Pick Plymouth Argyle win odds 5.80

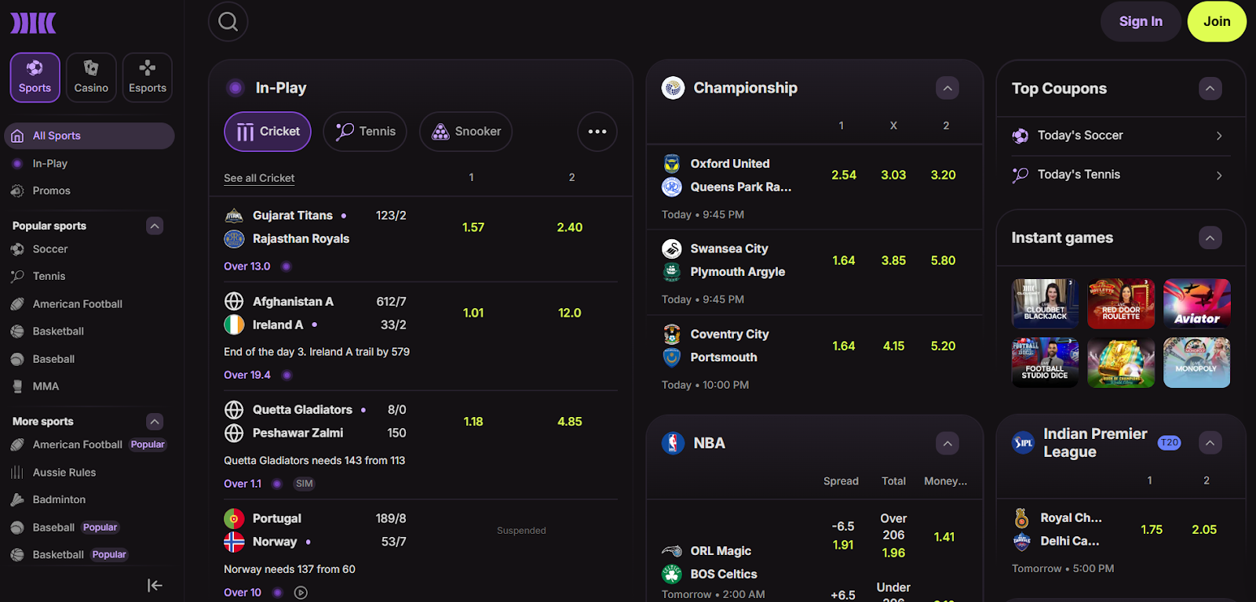(944, 260)
